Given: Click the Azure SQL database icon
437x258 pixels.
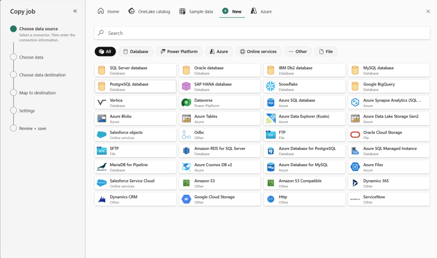Looking at the screenshot, I should coord(271,103).
